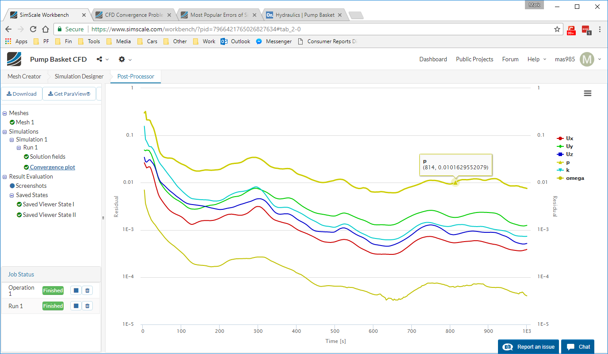
Task: Collapse the Meshes tree node
Action: point(5,113)
